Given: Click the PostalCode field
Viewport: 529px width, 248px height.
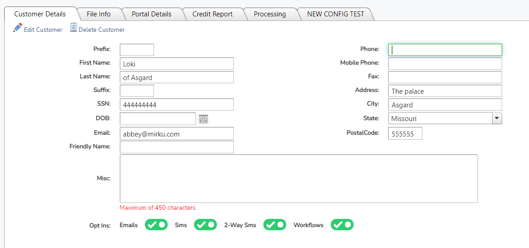Looking at the screenshot, I should click(405, 133).
